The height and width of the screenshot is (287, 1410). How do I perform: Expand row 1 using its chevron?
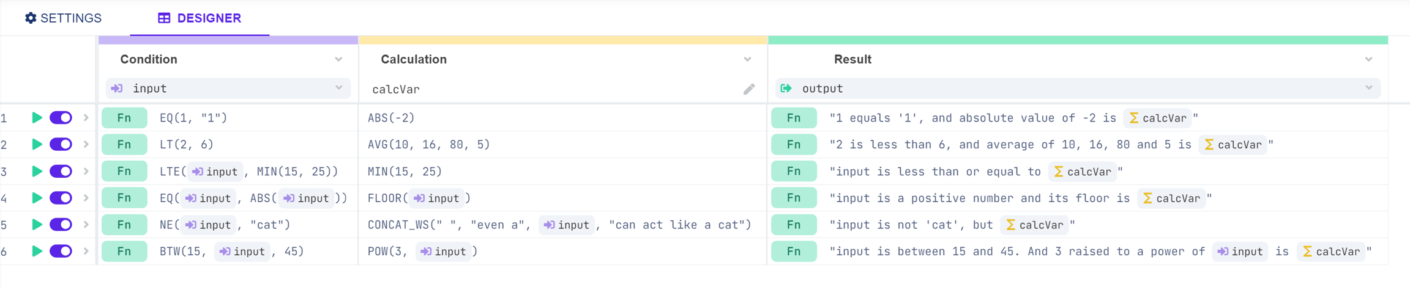click(x=86, y=118)
